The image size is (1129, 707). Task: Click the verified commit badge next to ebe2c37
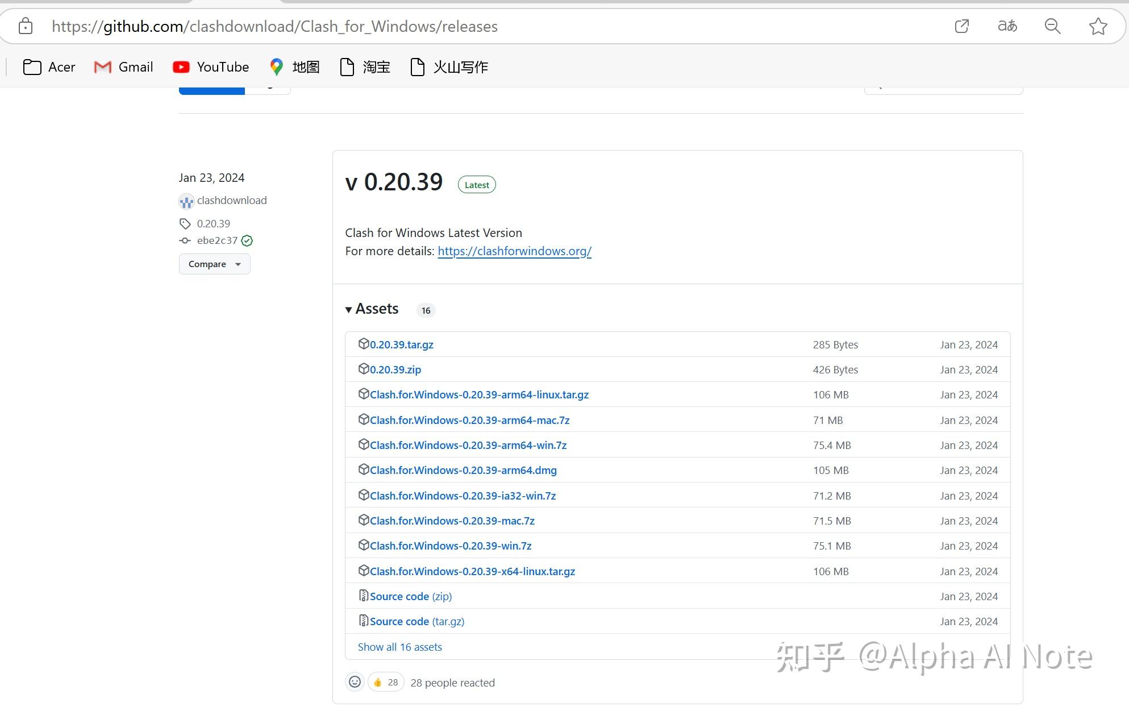[x=247, y=240]
